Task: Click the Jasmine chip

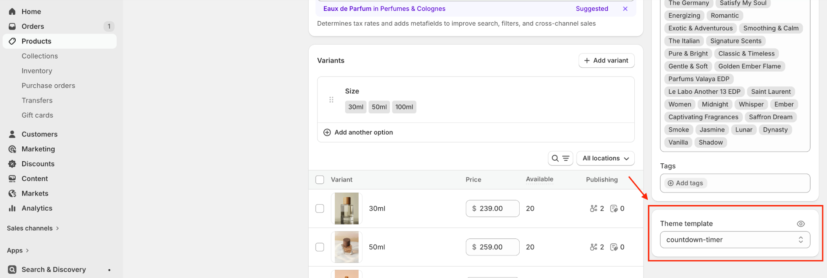Action: 712,130
